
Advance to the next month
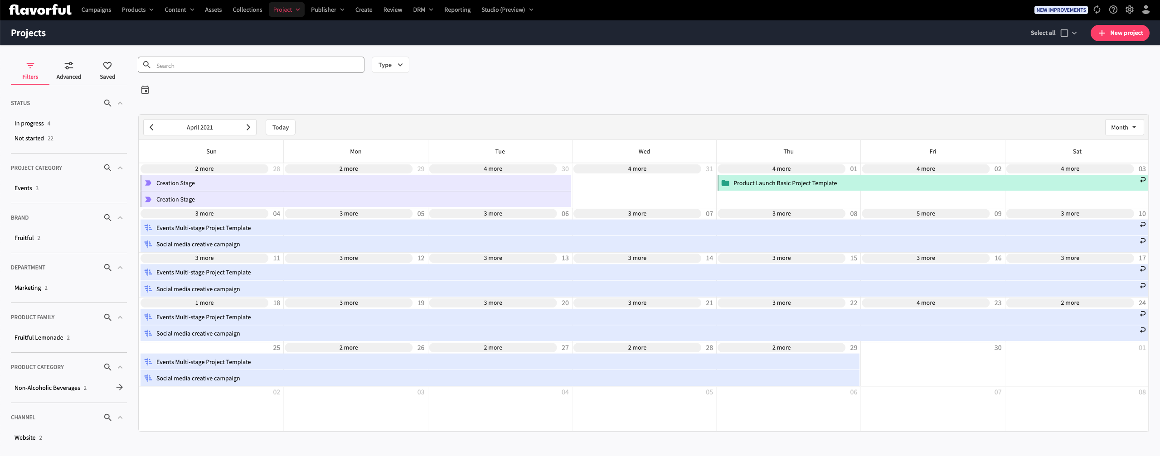(x=248, y=127)
